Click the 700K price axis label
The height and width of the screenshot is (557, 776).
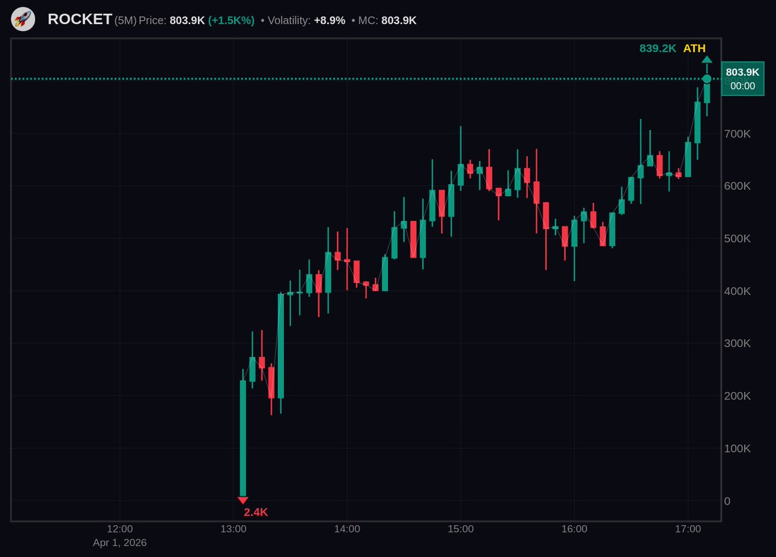click(738, 134)
